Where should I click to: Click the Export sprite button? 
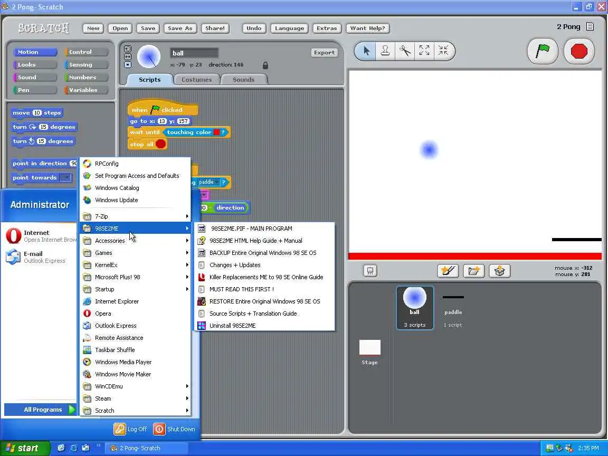coord(324,53)
